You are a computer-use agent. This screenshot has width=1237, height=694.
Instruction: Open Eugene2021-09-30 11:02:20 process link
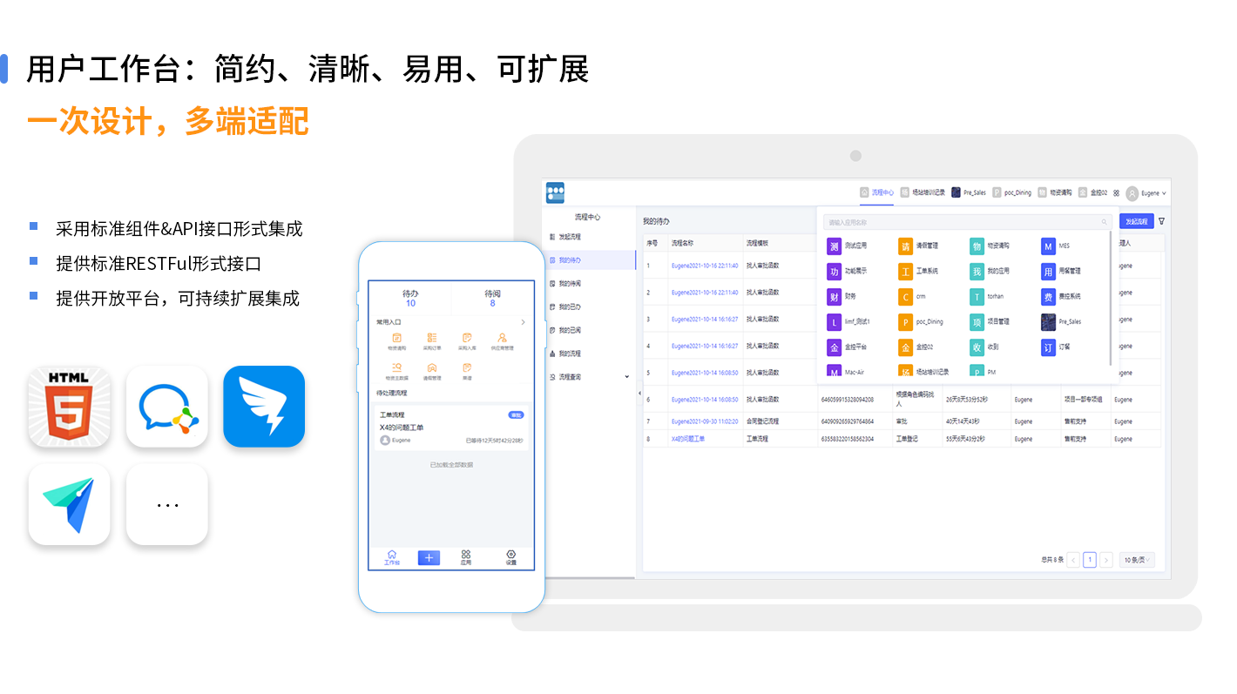[705, 421]
